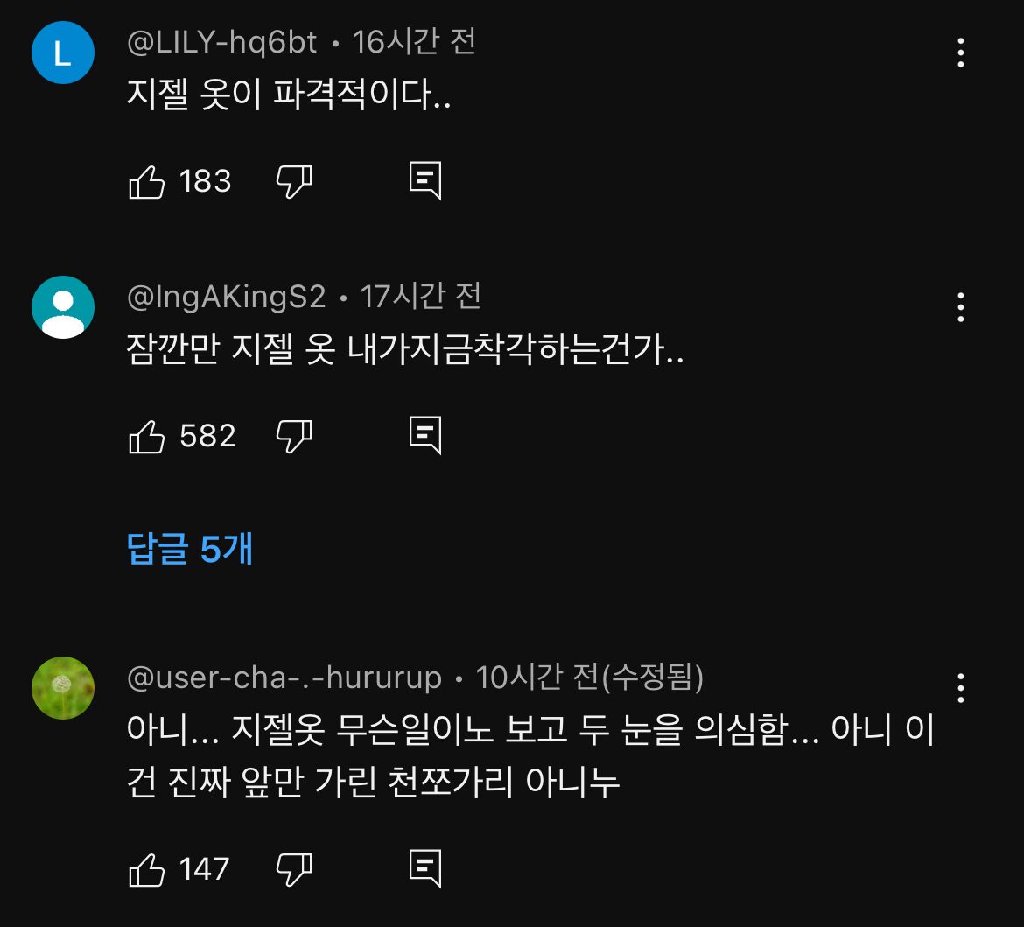This screenshot has width=1024, height=927.
Task: Dislike the @user-cha-.-hururup comment
Action: 294,868
